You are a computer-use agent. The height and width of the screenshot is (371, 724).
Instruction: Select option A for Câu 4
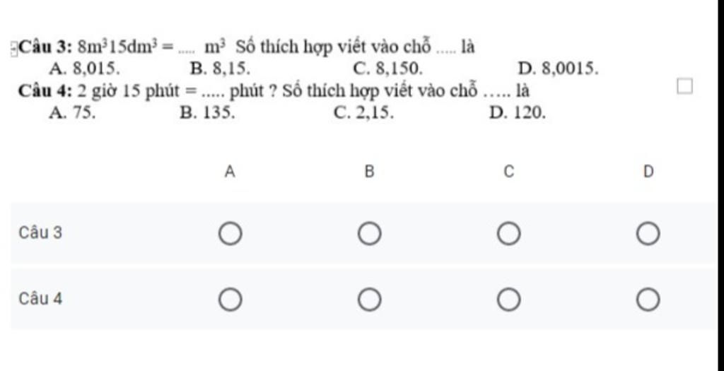point(229,300)
